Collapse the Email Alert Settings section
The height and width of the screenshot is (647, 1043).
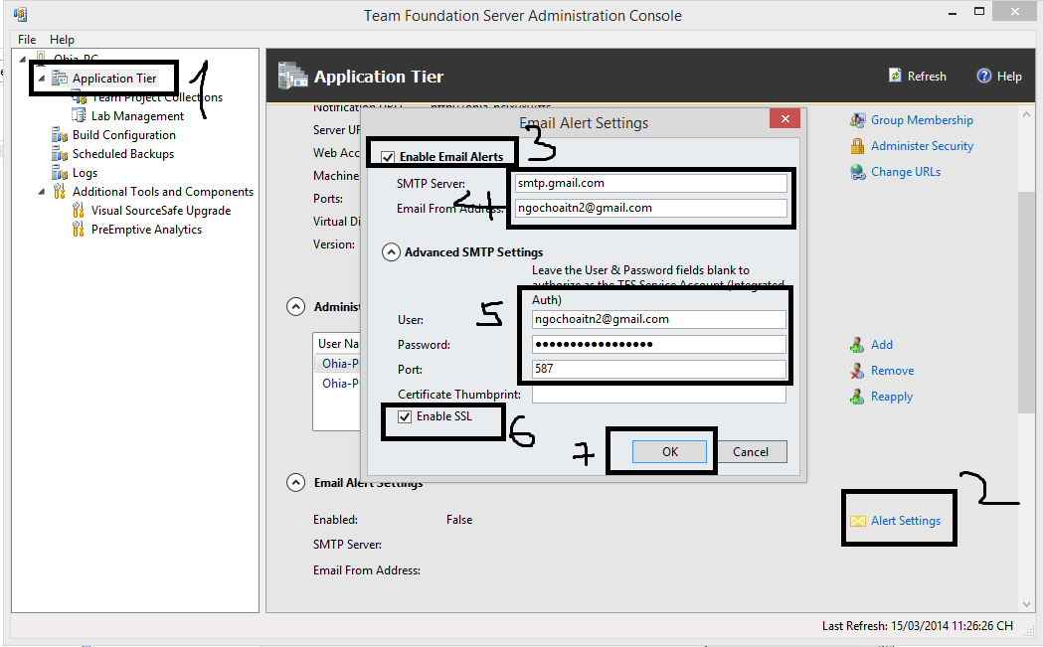pos(296,483)
